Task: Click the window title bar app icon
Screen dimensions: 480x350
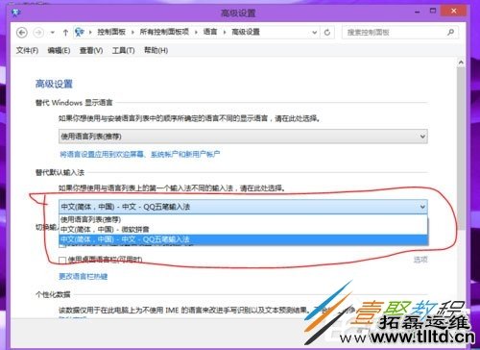Action: coord(16,12)
